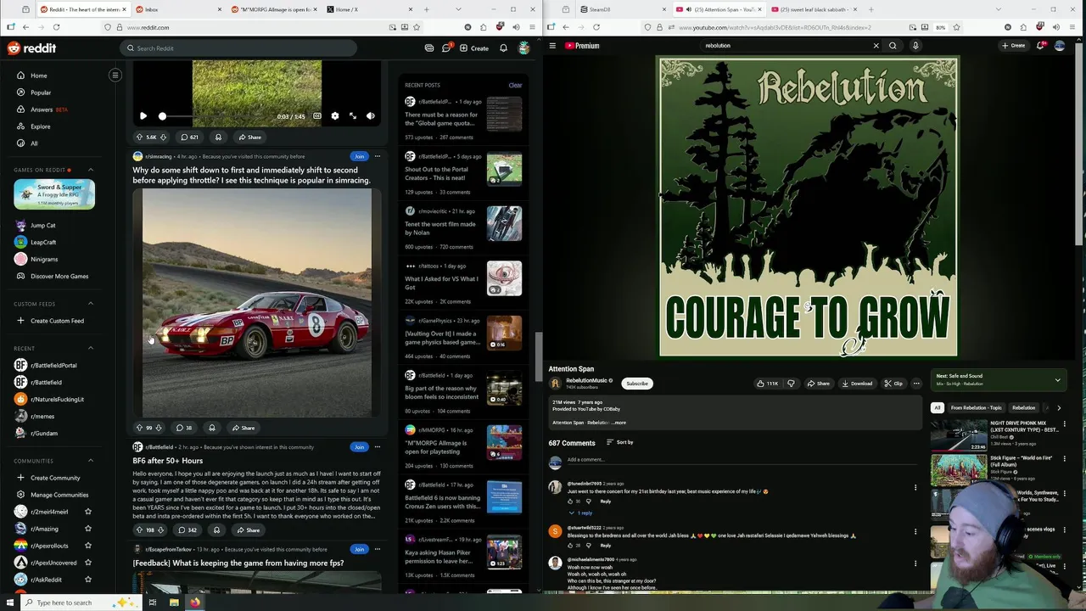Toggle favorite star for r/Amazing
Viewport: 1086px width, 611px height.
pos(87,529)
